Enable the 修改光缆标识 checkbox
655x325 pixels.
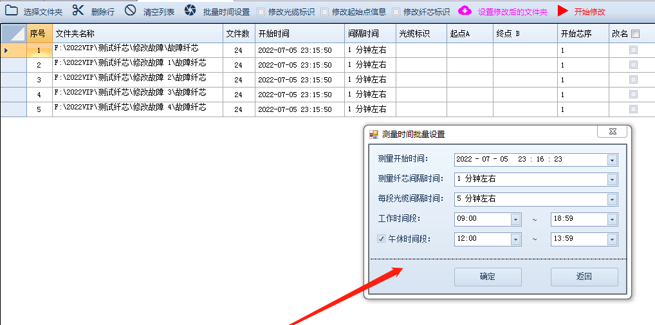pos(261,12)
